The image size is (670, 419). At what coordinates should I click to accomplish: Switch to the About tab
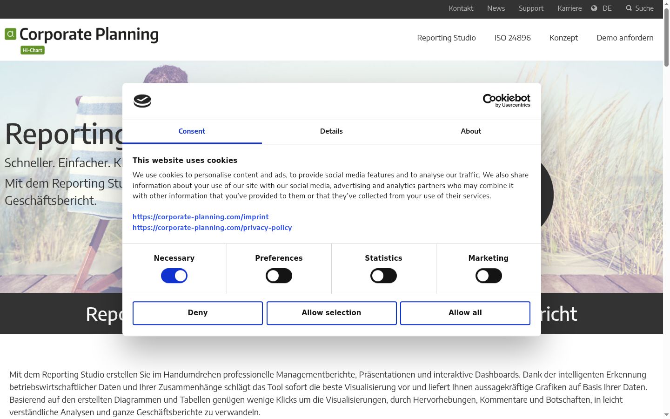(471, 131)
